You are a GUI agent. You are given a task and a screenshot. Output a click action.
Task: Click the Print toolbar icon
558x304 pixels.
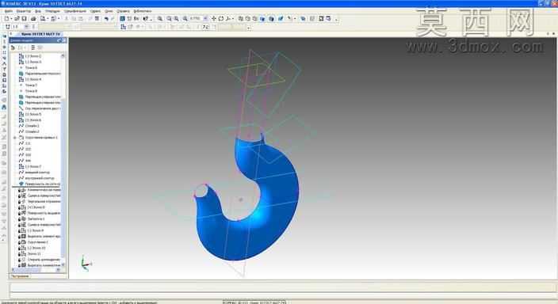coord(33,18)
